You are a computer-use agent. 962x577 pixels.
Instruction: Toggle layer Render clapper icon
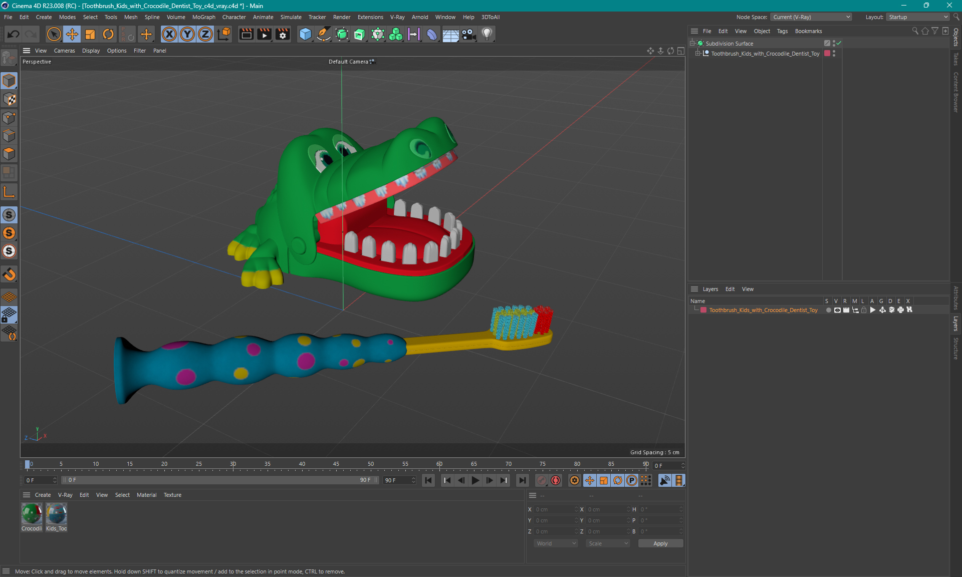point(846,310)
